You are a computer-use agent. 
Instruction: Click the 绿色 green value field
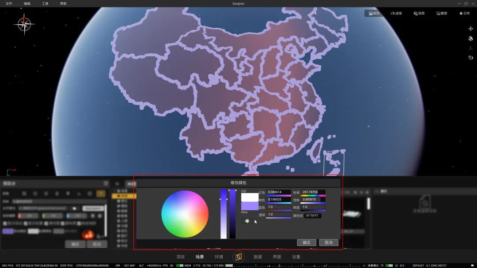(279, 199)
